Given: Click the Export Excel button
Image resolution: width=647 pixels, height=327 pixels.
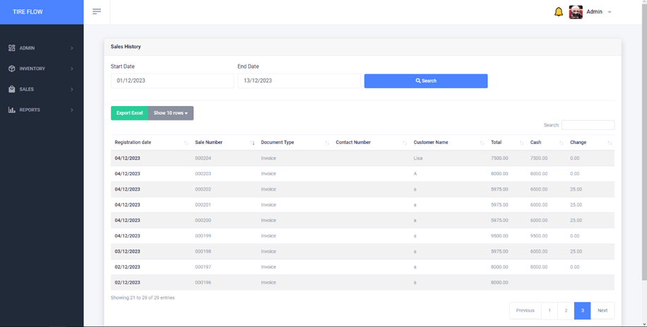Looking at the screenshot, I should (x=130, y=113).
